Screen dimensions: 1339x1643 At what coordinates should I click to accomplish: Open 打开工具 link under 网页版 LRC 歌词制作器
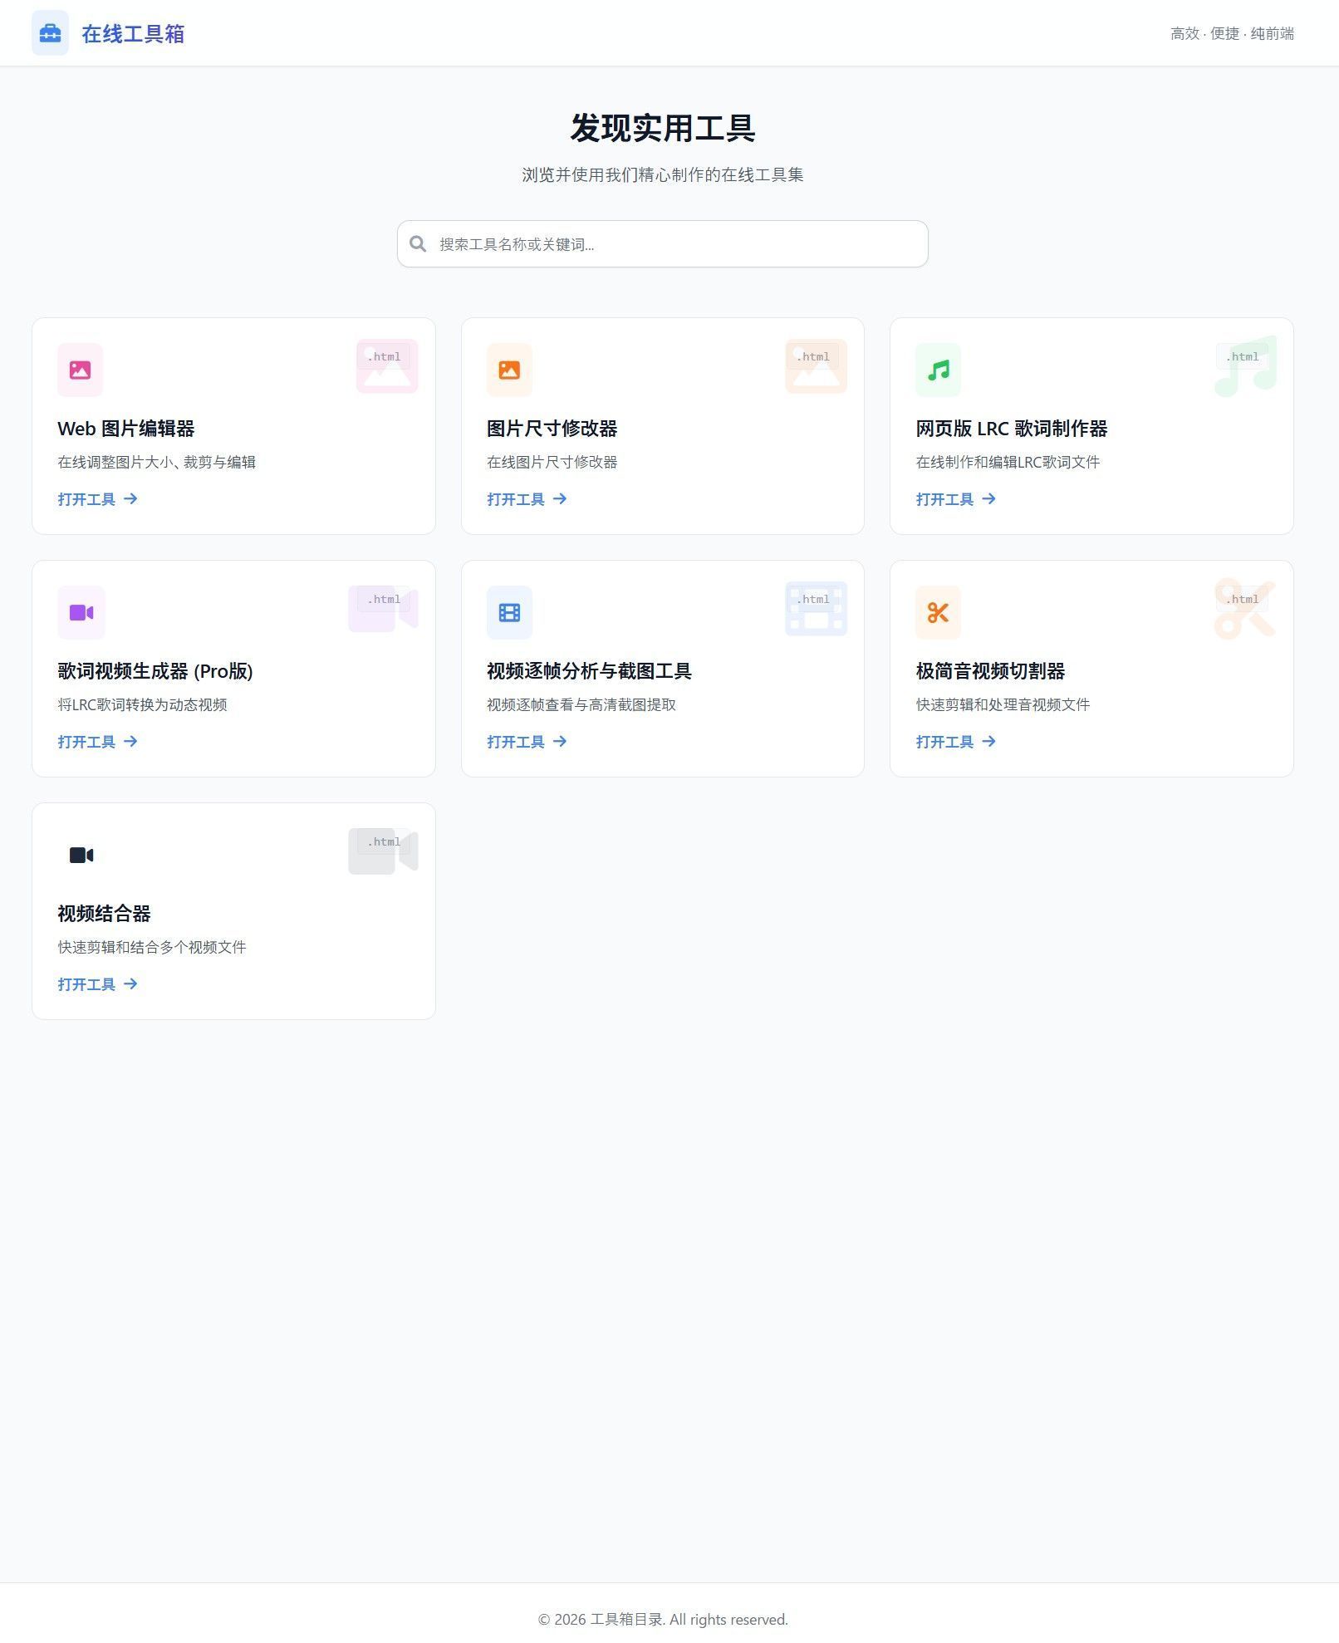955,498
